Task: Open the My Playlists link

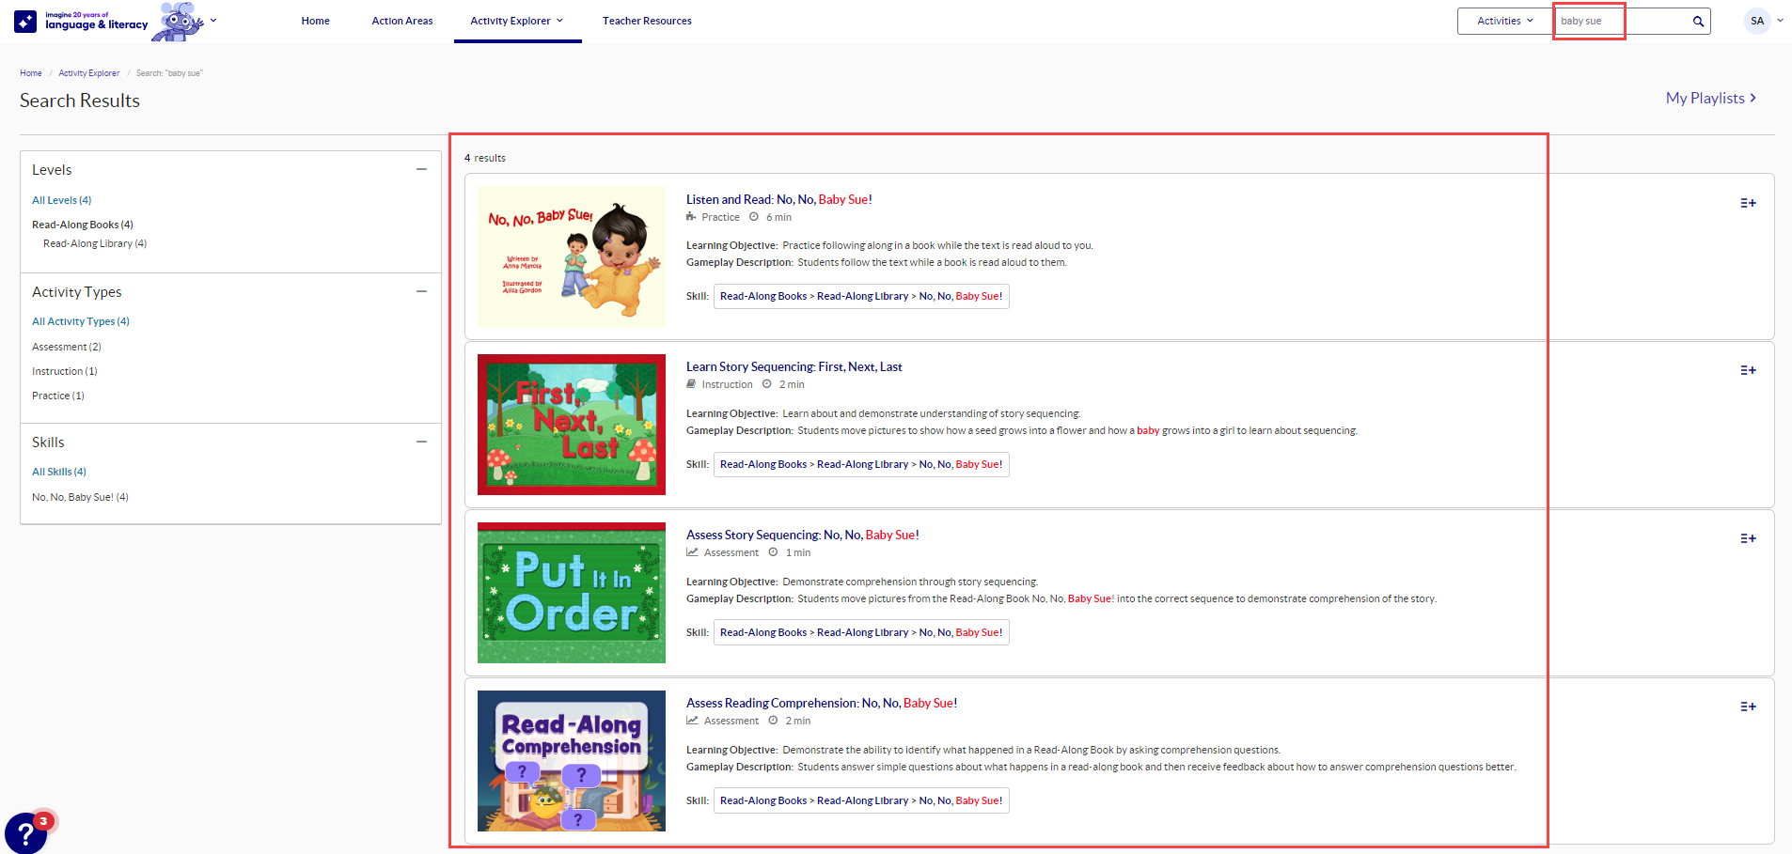Action: (1710, 98)
